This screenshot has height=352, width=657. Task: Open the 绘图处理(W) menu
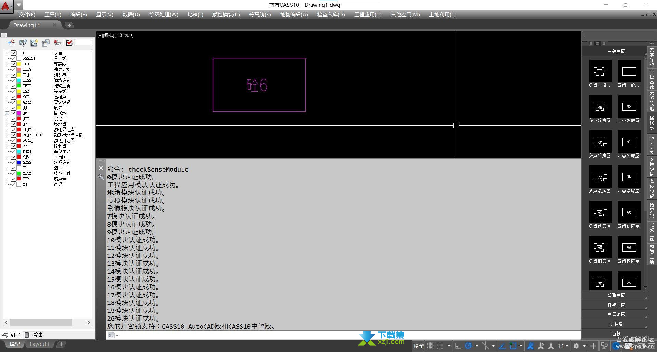164,14
